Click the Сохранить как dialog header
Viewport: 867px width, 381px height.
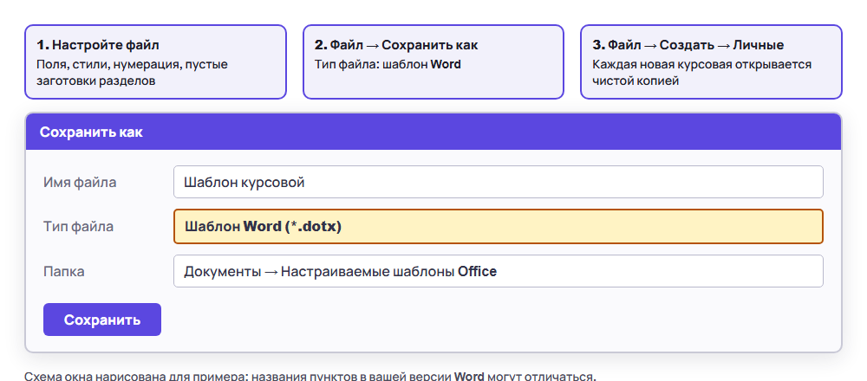point(433,132)
